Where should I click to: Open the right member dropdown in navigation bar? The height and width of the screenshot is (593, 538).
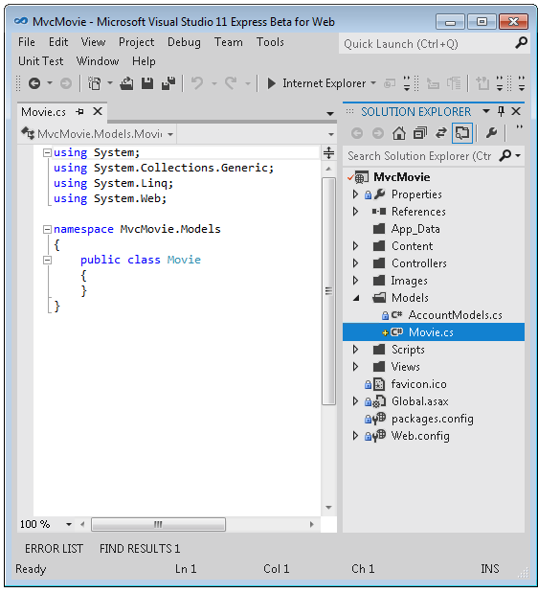[x=331, y=134]
